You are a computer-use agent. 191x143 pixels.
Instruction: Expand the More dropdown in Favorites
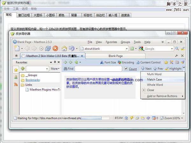[55, 69]
